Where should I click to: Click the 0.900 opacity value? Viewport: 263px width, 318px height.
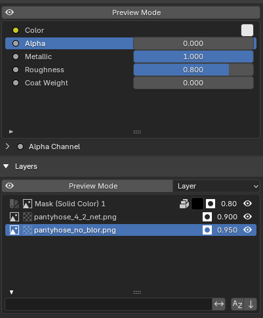227,217
